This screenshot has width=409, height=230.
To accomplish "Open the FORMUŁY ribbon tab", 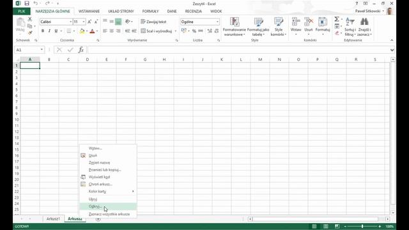I will [x=150, y=11].
